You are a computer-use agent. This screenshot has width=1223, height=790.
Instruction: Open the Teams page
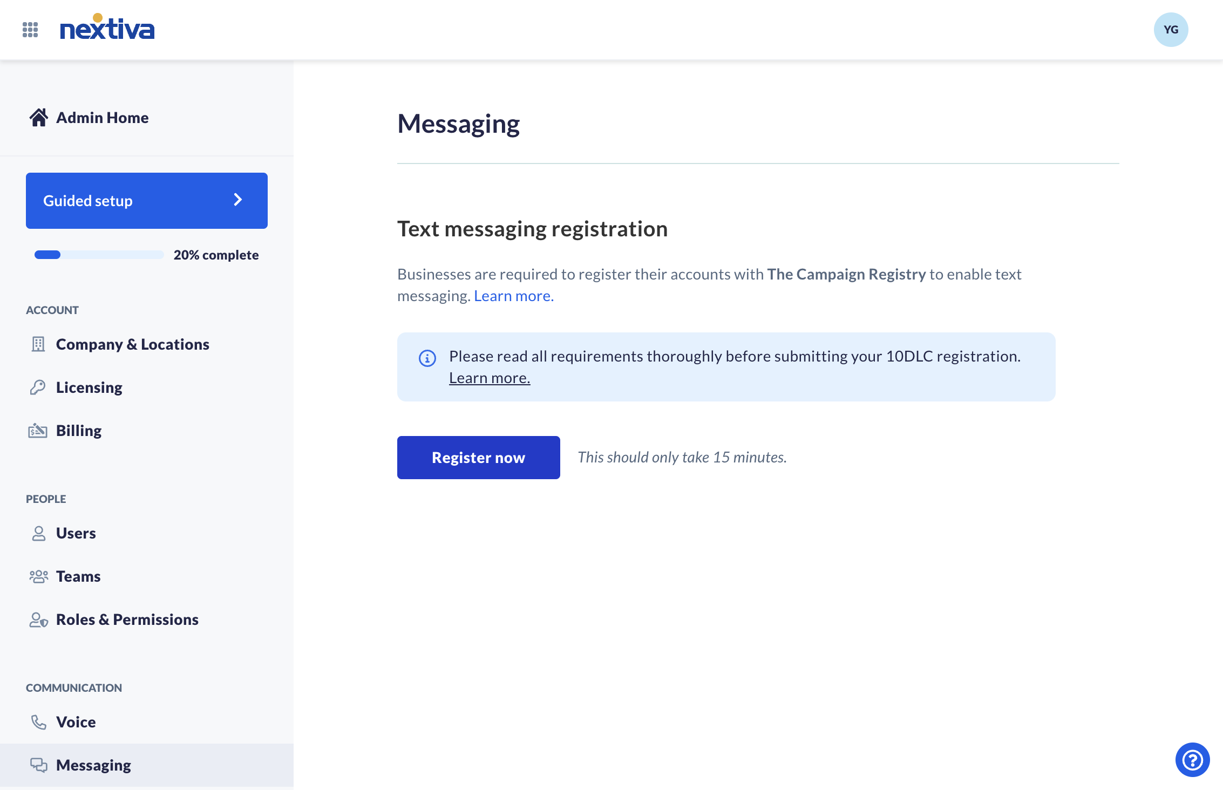[x=78, y=576]
